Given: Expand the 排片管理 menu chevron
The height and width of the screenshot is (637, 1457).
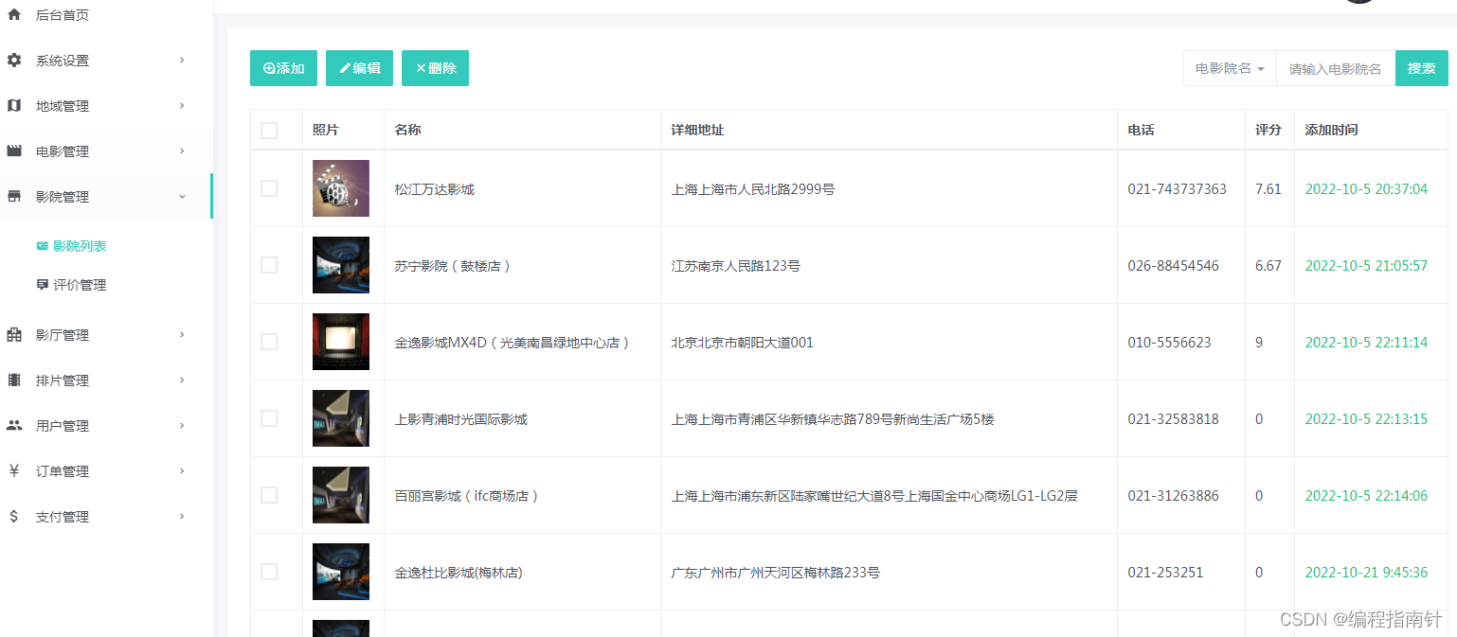Looking at the screenshot, I should coord(182,380).
